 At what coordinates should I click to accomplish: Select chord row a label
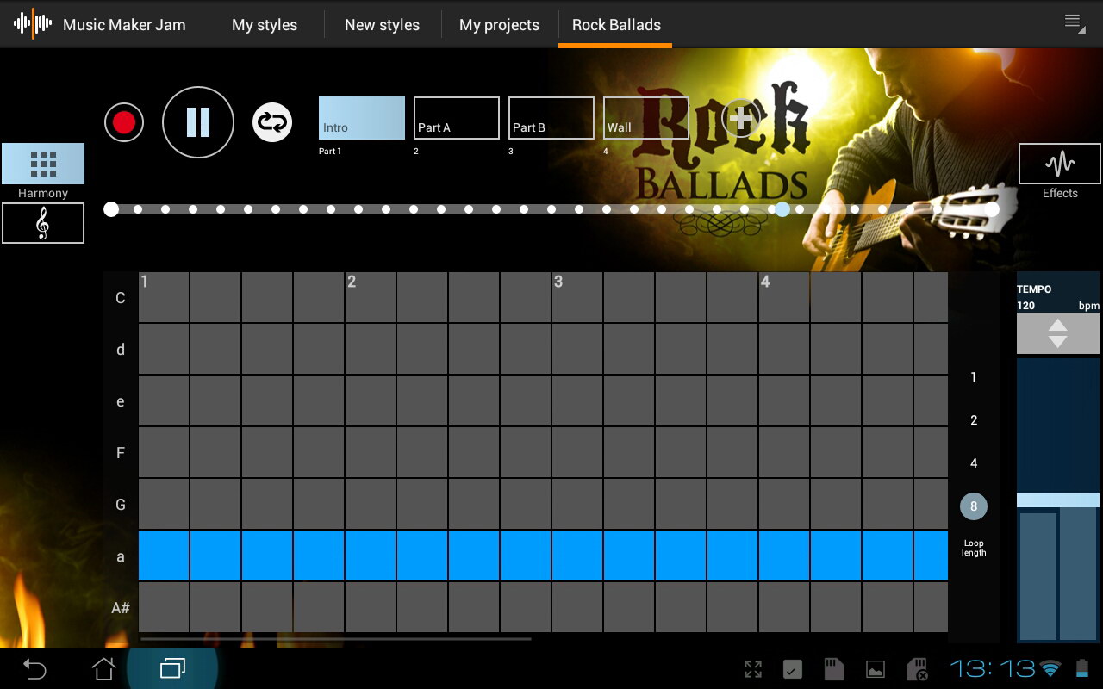(x=121, y=556)
